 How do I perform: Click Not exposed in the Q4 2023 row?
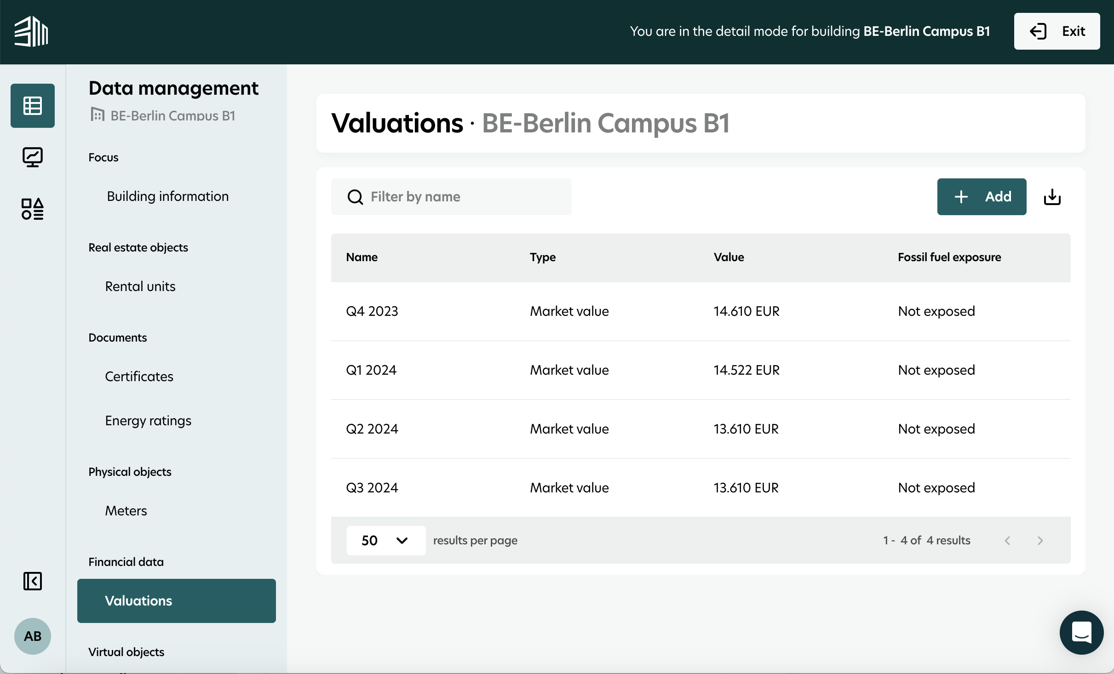pos(936,311)
